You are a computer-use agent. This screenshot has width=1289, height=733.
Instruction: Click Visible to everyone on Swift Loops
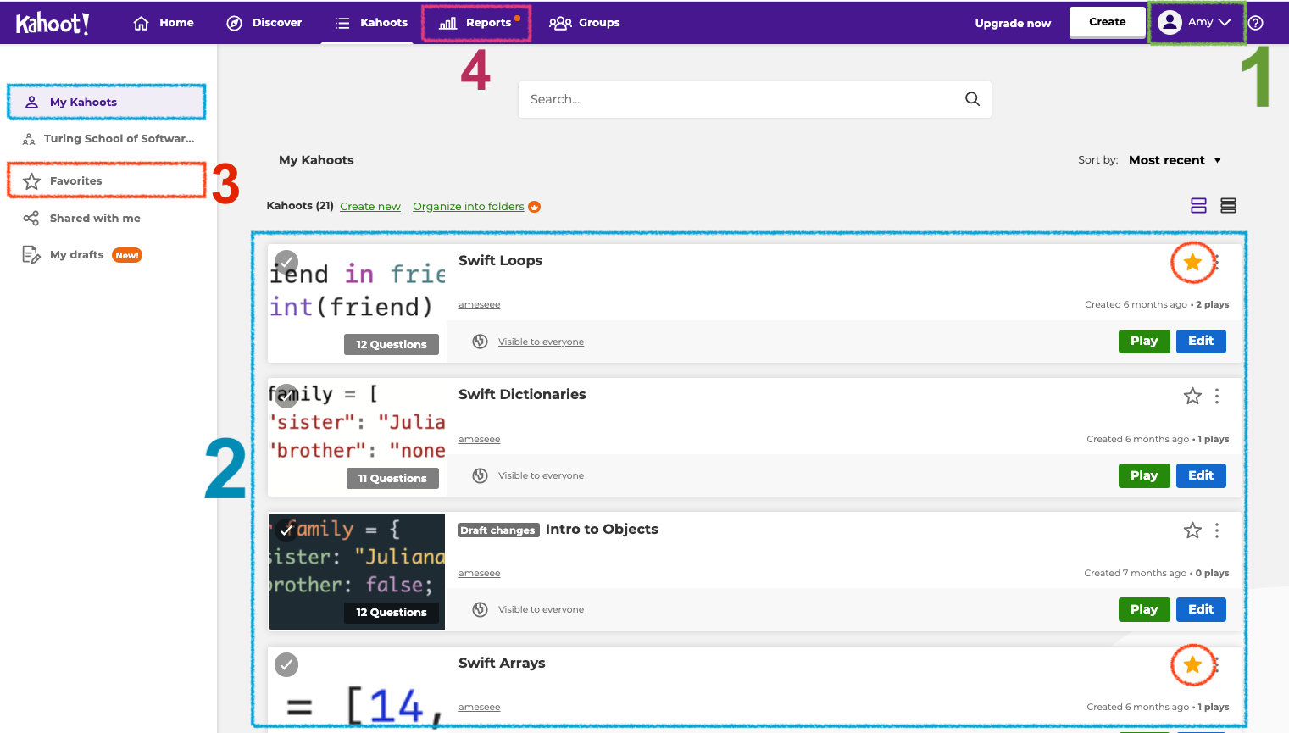point(541,342)
